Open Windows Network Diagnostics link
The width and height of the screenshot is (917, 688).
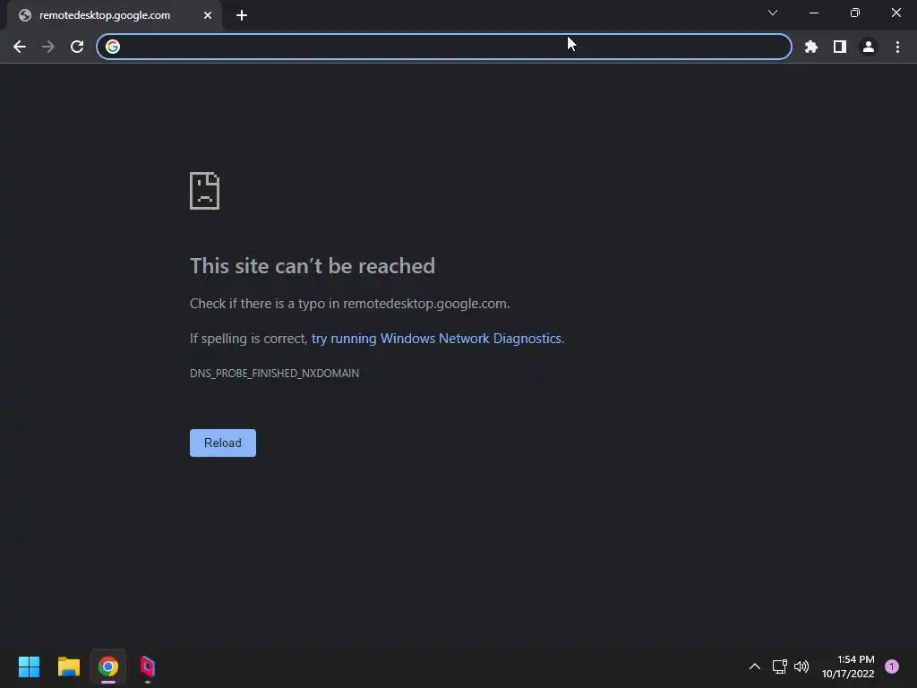coord(436,339)
